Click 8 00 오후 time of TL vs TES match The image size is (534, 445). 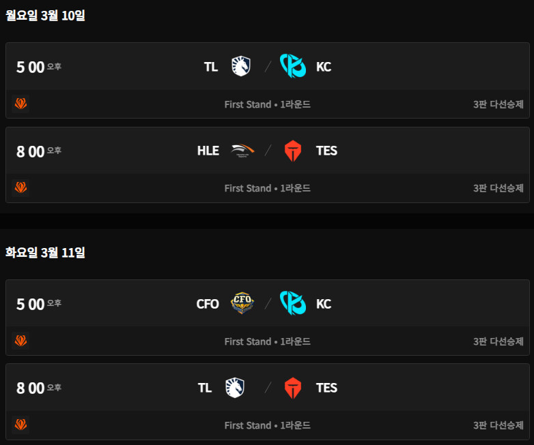pyautogui.click(x=38, y=388)
